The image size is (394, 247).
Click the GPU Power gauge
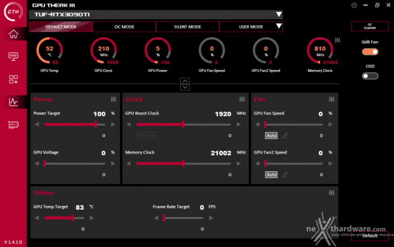(157, 50)
